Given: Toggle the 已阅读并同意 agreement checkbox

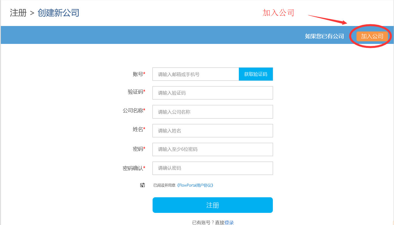Looking at the screenshot, I should (142, 185).
